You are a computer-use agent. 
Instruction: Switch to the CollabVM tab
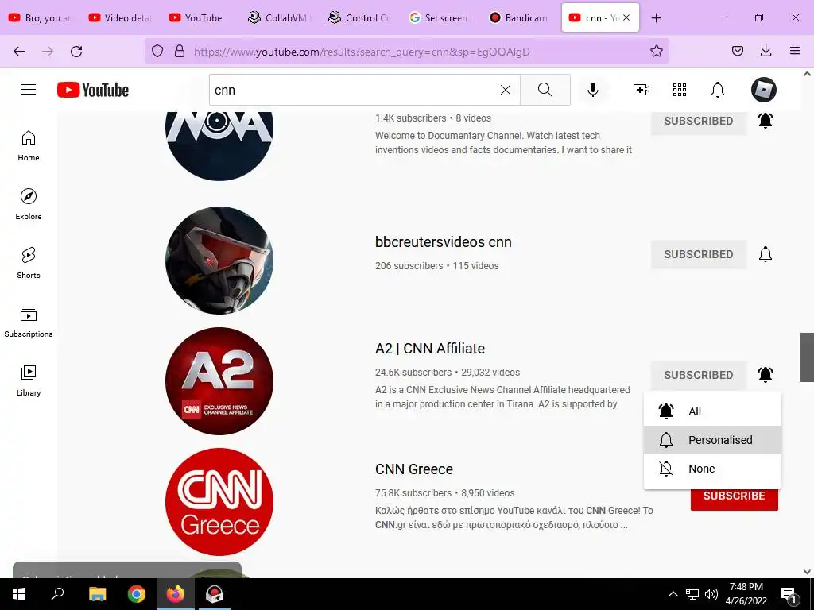[x=280, y=17]
